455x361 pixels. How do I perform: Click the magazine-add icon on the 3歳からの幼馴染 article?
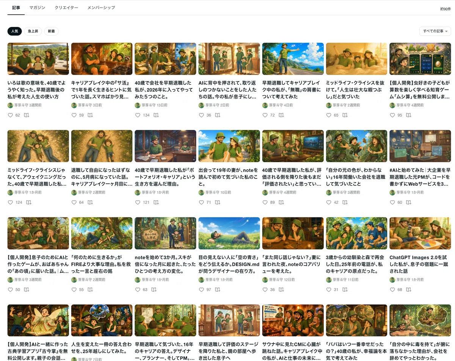[345, 290]
